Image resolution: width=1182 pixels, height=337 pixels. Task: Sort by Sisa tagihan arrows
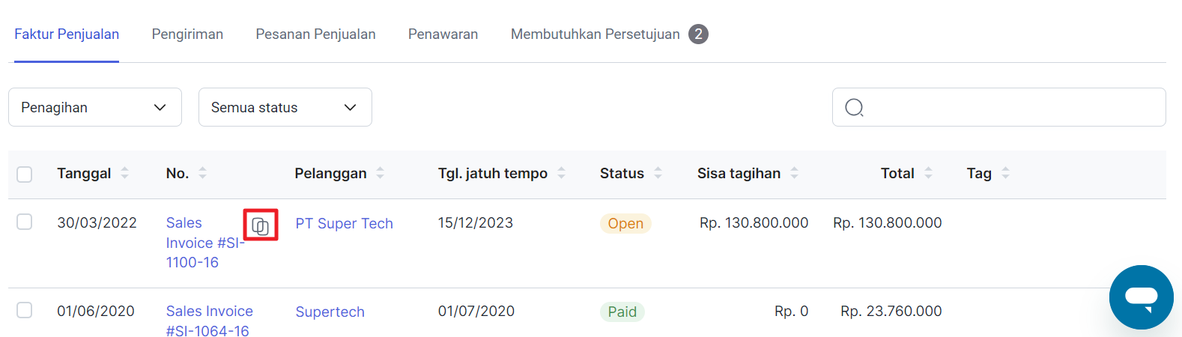795,173
